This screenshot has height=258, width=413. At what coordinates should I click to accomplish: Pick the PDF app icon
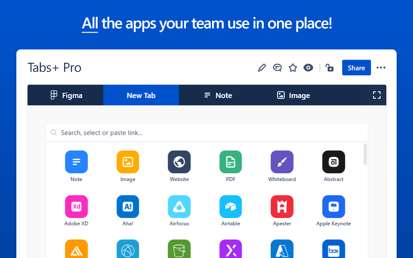231,162
